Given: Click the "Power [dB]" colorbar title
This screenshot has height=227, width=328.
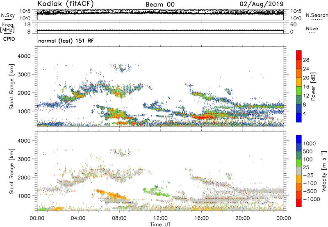Looking at the screenshot, I should tap(313, 86).
